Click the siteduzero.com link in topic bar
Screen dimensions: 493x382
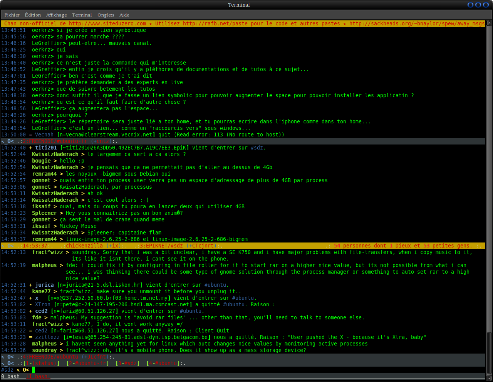[107, 23]
